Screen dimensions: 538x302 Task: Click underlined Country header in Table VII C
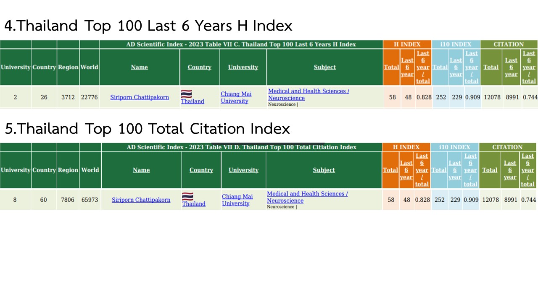(x=199, y=67)
